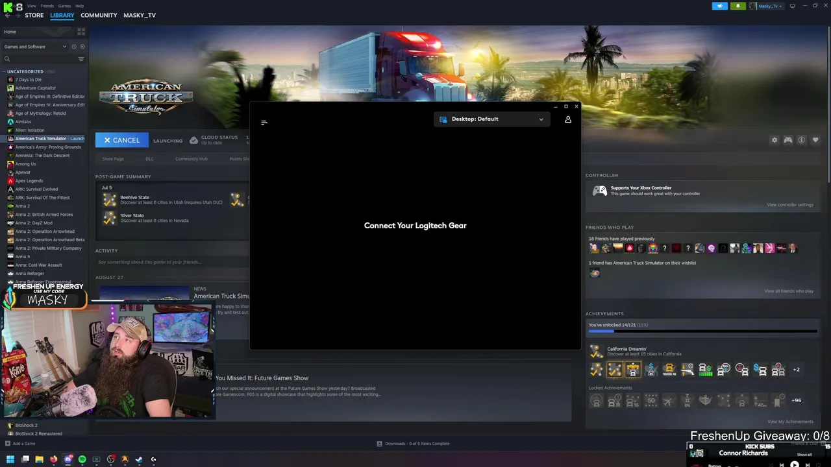The height and width of the screenshot is (467, 831).
Task: Toggle the ready-to-play filter icon
Action: (x=82, y=47)
